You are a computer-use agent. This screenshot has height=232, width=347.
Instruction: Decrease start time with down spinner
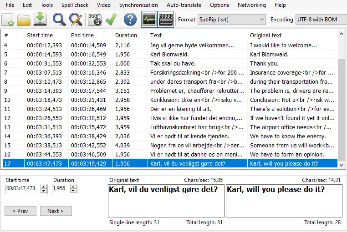pos(44,191)
